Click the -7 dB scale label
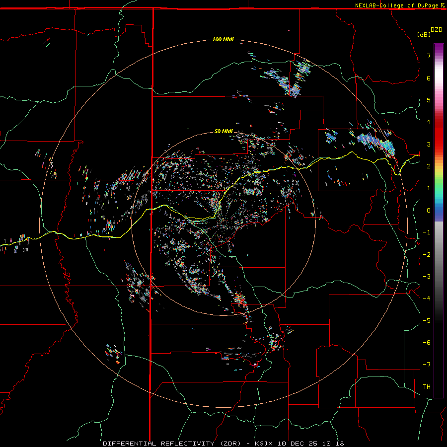Image resolution: width=447 pixels, height=447 pixels. pos(427,365)
